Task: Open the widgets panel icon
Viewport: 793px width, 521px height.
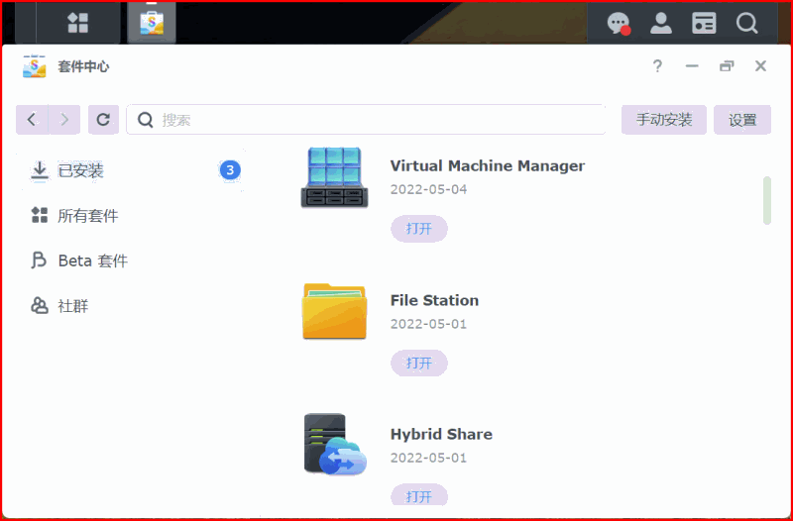Action: (704, 23)
